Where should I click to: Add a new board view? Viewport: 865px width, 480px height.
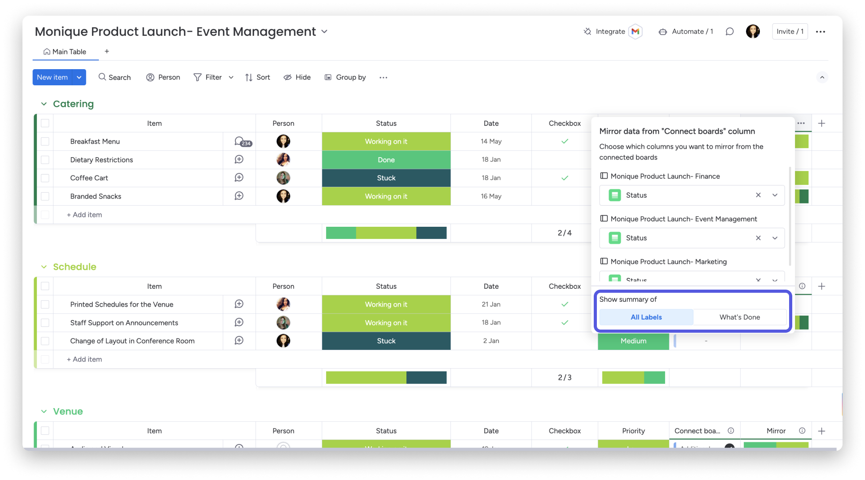(x=106, y=51)
